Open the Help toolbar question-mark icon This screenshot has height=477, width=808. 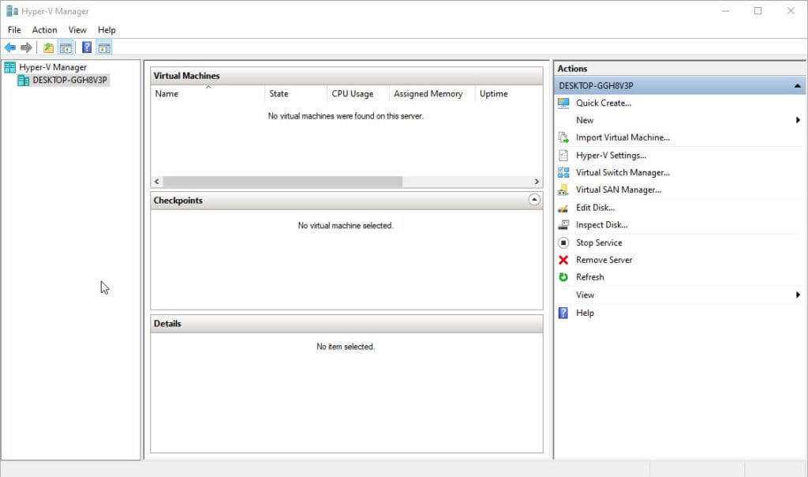pos(87,48)
